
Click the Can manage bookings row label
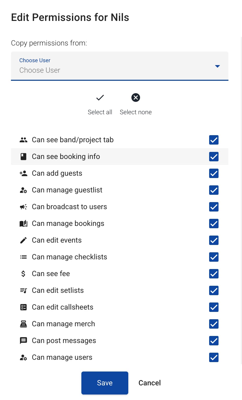68,224
